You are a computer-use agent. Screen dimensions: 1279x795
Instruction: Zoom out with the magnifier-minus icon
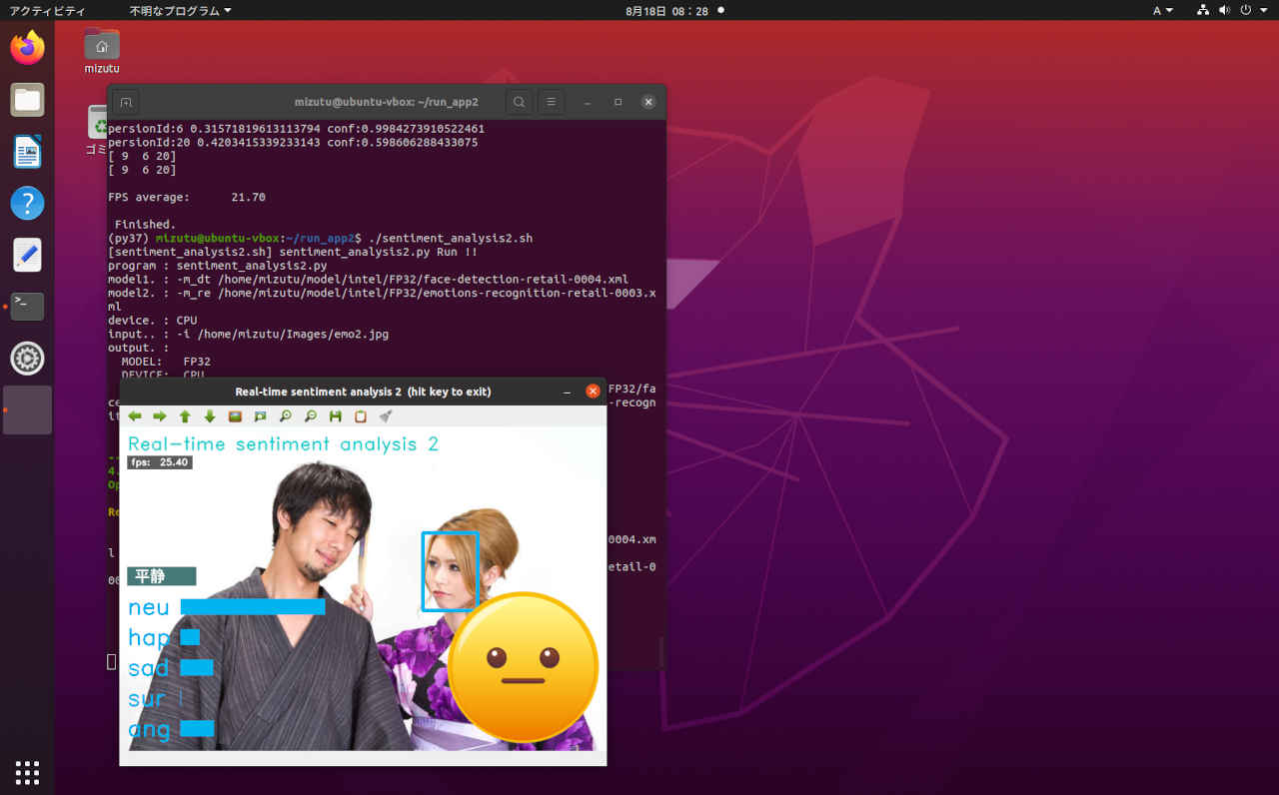point(311,416)
